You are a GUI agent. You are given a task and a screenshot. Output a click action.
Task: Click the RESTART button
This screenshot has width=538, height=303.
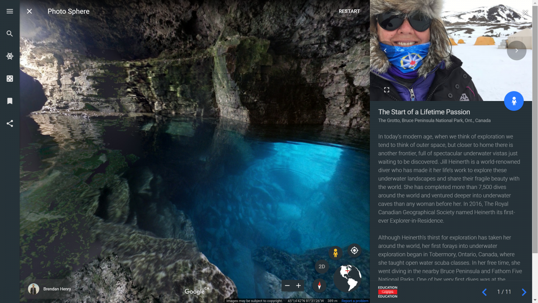pos(349,11)
